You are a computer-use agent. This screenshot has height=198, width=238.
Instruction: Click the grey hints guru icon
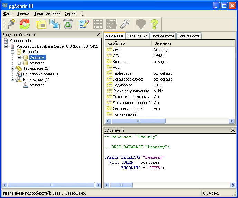coord(141,24)
